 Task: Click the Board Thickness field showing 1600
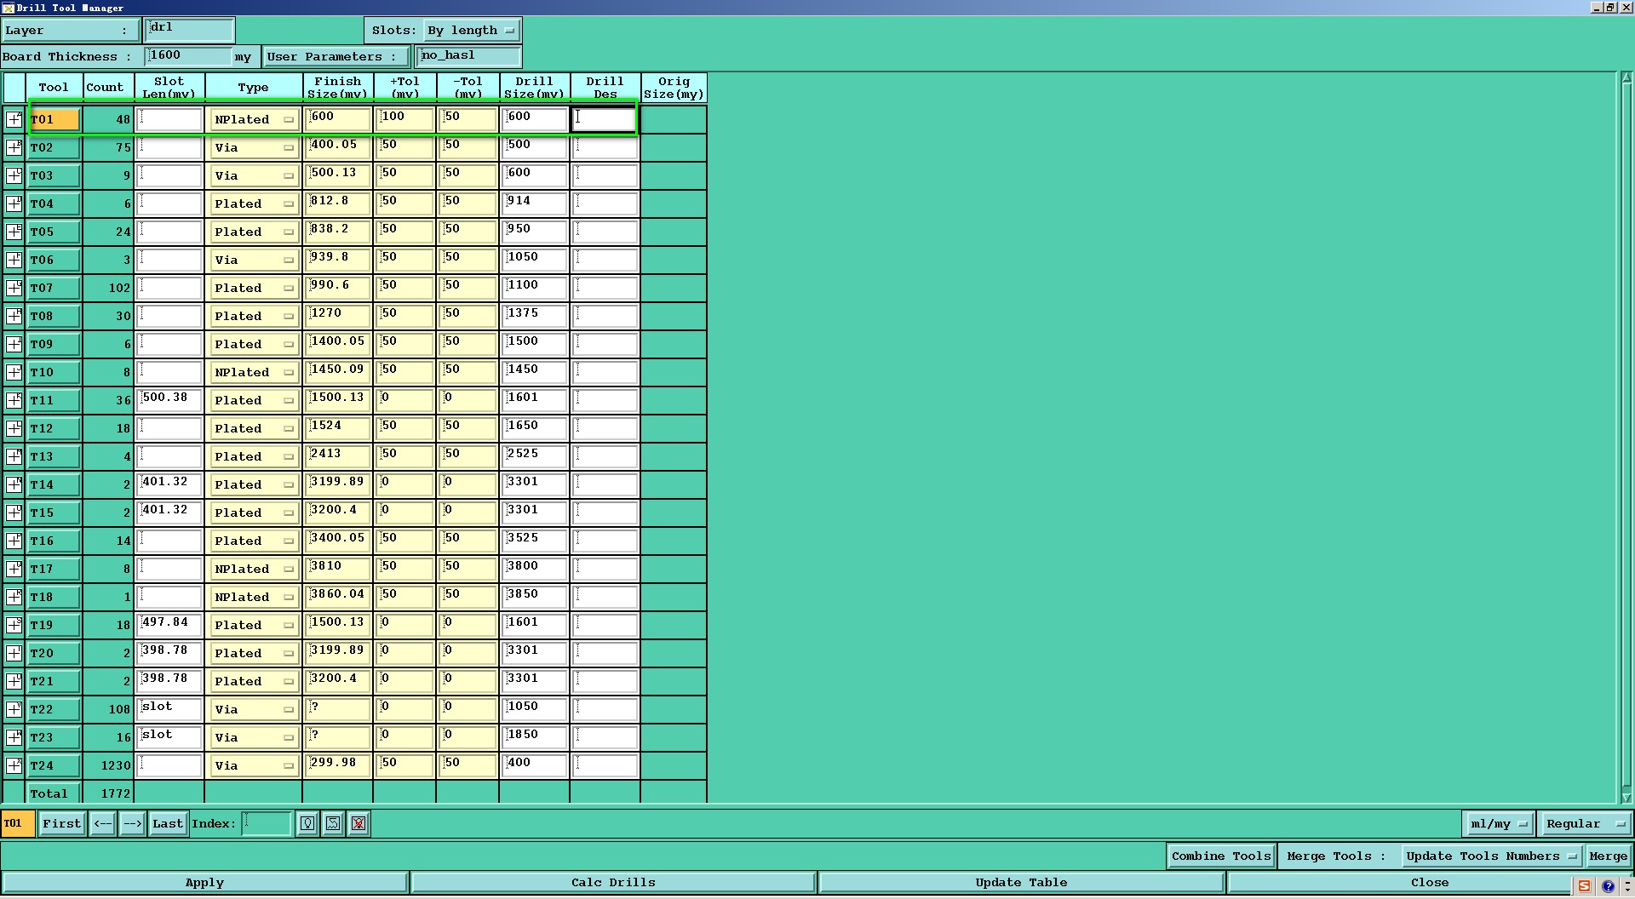click(188, 56)
